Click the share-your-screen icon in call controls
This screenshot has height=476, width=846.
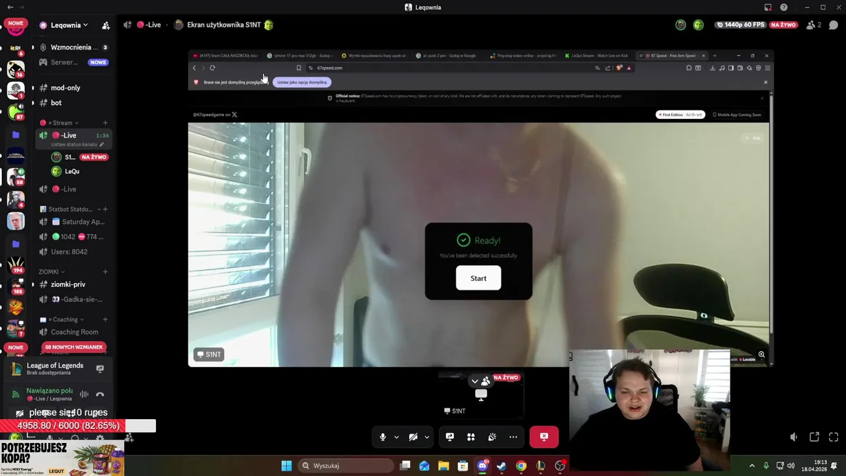(x=449, y=437)
